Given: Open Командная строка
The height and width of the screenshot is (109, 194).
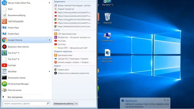Looking at the screenshot, I should pyautogui.click(x=26, y=78).
